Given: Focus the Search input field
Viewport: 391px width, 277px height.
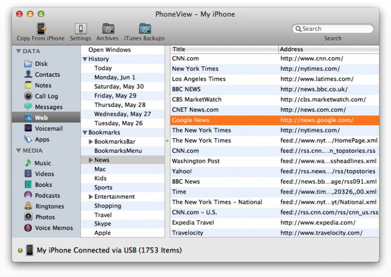Looking at the screenshot, I should (x=333, y=29).
